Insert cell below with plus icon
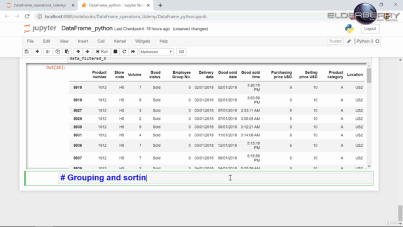The width and height of the screenshot is (403, 227). [37, 52]
